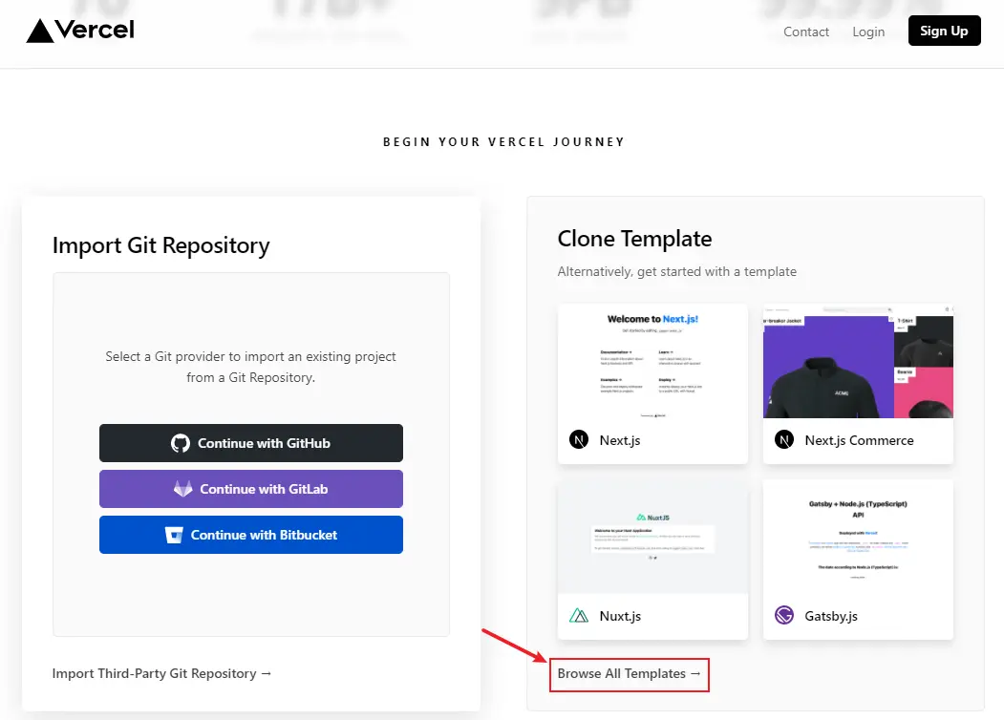Image resolution: width=1004 pixels, height=720 pixels.
Task: Click the Next.js Commerce N icon
Action: (x=784, y=439)
